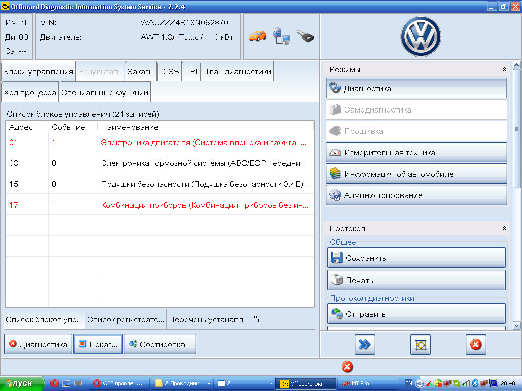Open the Диагностика mode in Режимы panel
522x391 pixels.
pyautogui.click(x=416, y=89)
